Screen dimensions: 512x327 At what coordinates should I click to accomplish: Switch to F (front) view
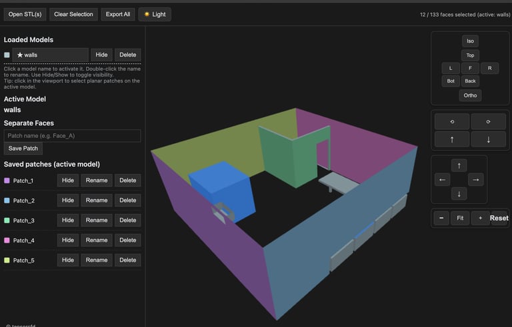point(470,68)
